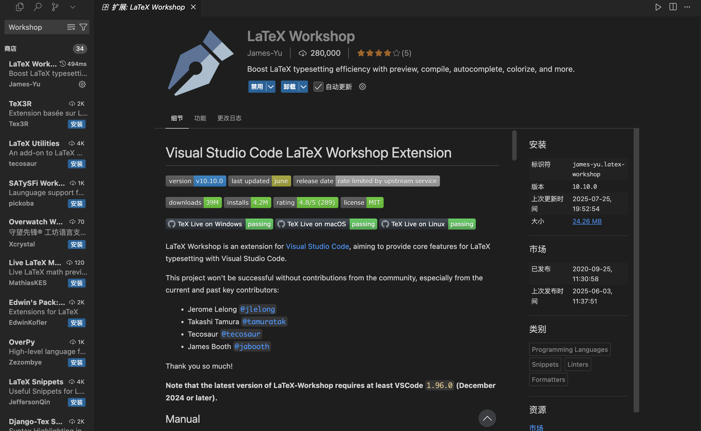Open the @jabooth contributor link
This screenshot has width=701, height=431.
point(252,347)
